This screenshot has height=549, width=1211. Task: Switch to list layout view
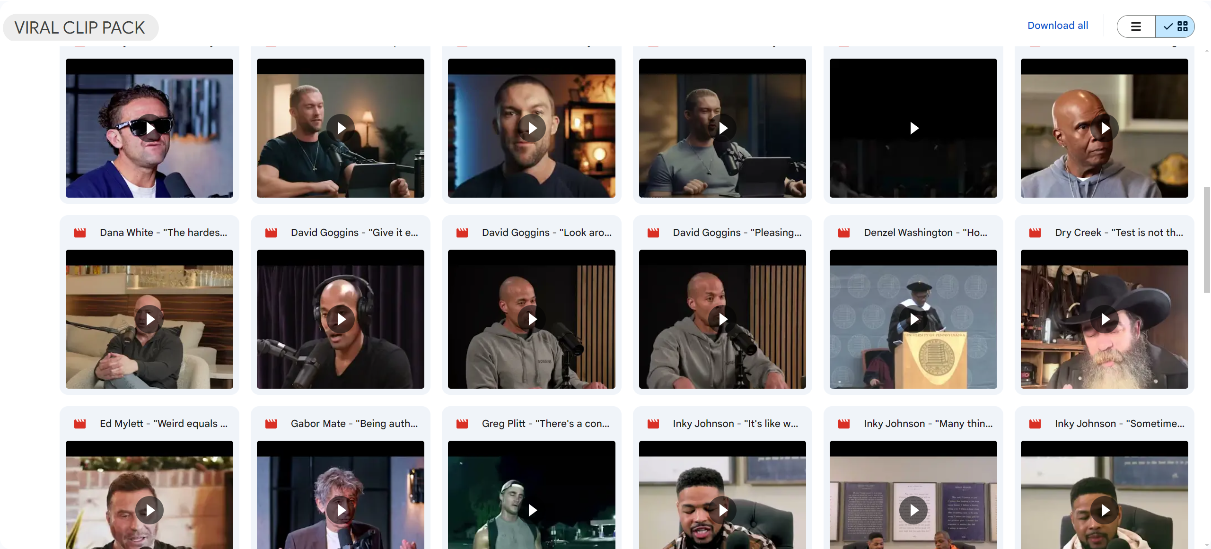pos(1136,26)
